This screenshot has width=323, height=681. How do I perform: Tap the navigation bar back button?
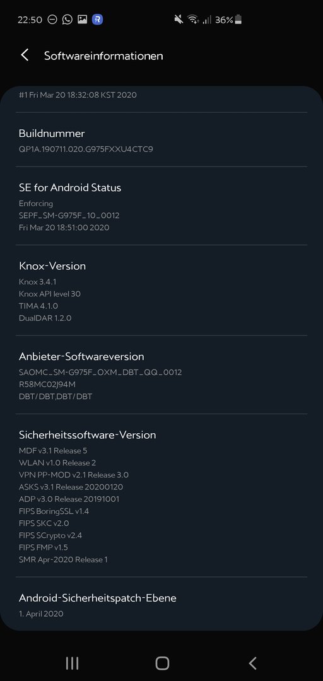(252, 663)
